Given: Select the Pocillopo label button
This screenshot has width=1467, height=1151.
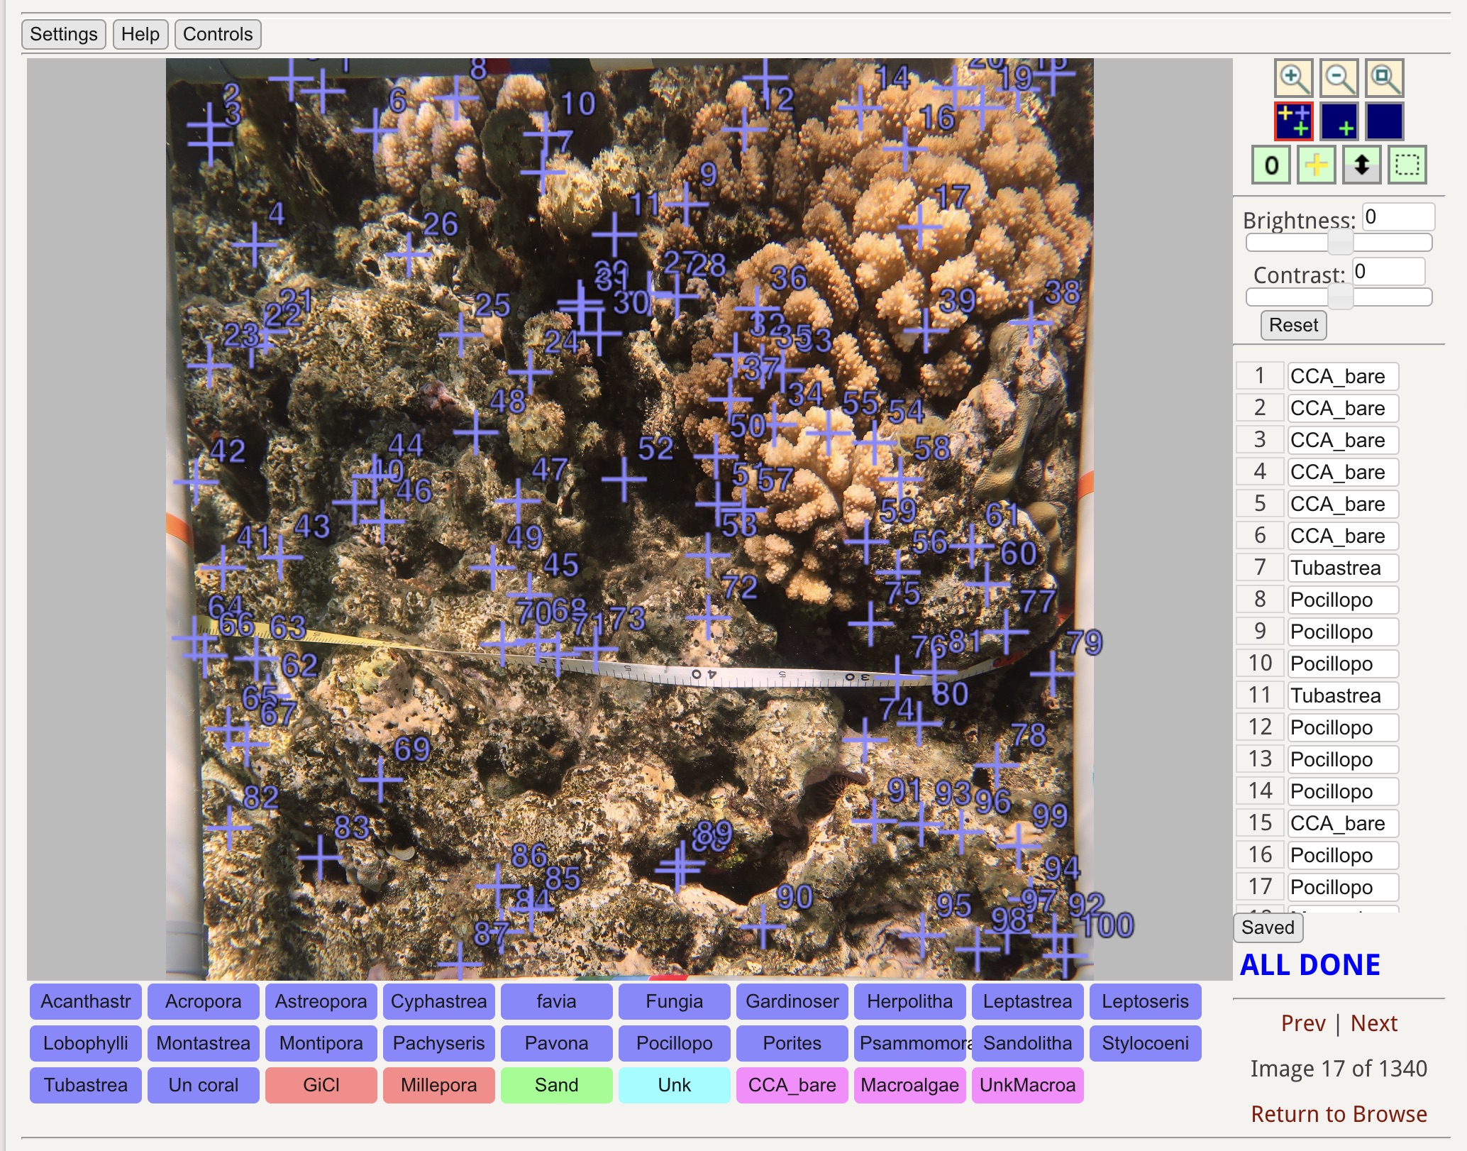Looking at the screenshot, I should [674, 1043].
